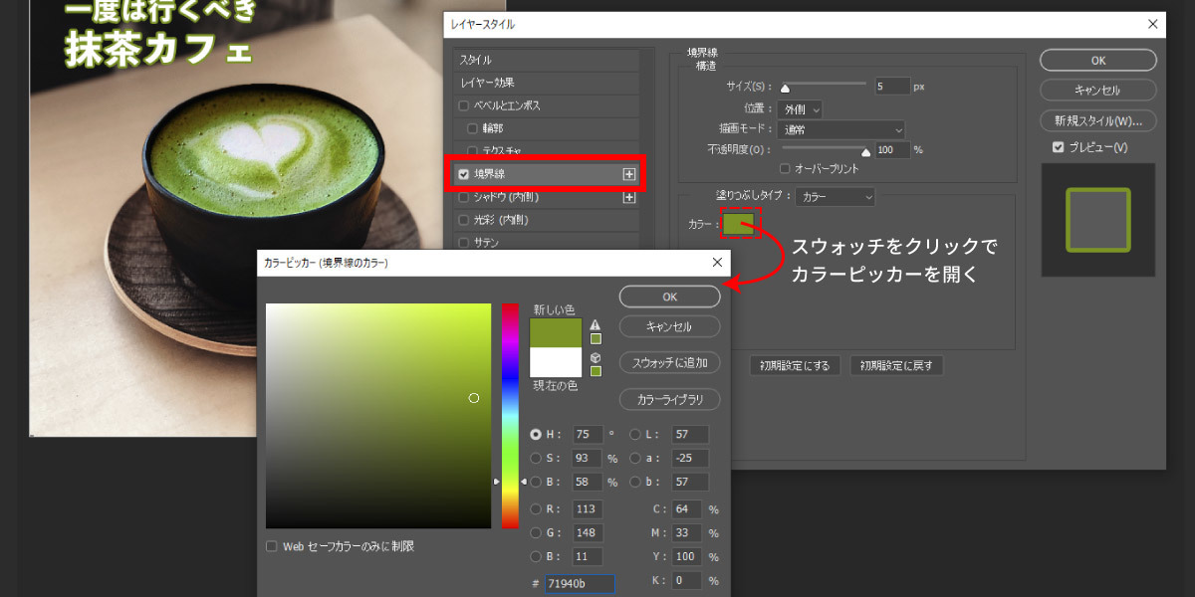Open the 位置 dropdown showing 外側
Image resolution: width=1195 pixels, height=597 pixels.
pyautogui.click(x=800, y=108)
